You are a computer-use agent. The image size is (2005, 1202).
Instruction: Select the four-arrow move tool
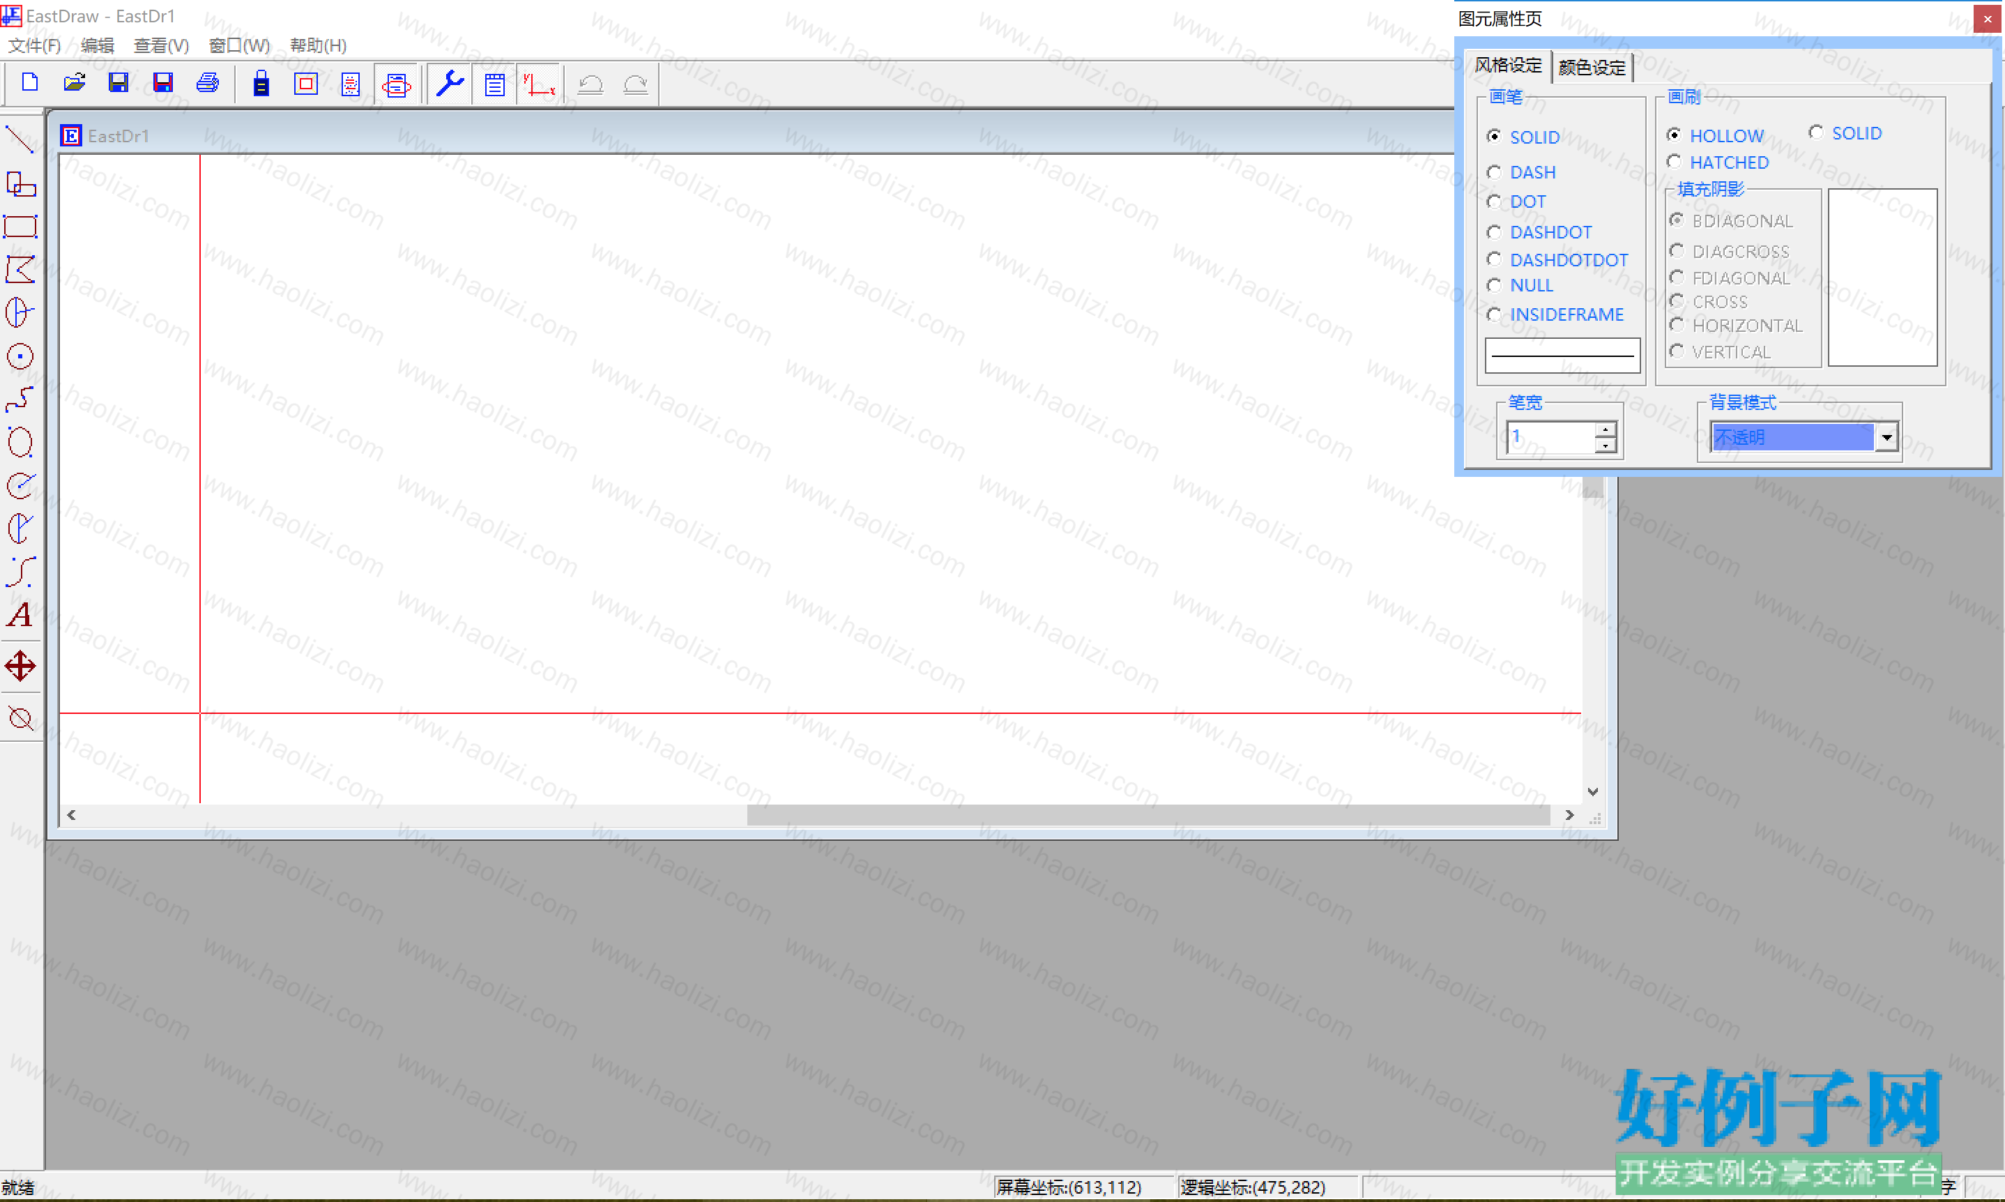20,667
